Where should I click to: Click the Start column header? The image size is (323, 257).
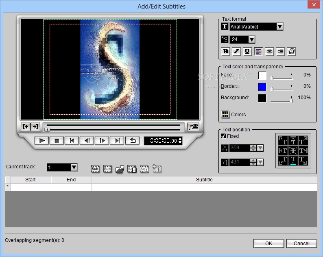(x=31, y=180)
